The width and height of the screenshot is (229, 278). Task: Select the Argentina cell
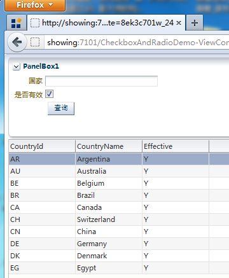[109, 159]
